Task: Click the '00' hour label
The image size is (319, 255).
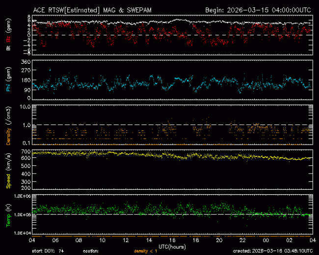Action: point(266,240)
